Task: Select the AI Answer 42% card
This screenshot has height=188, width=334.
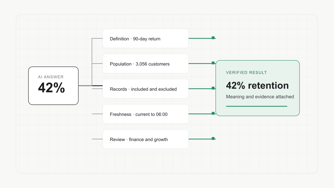Action: tap(53, 86)
